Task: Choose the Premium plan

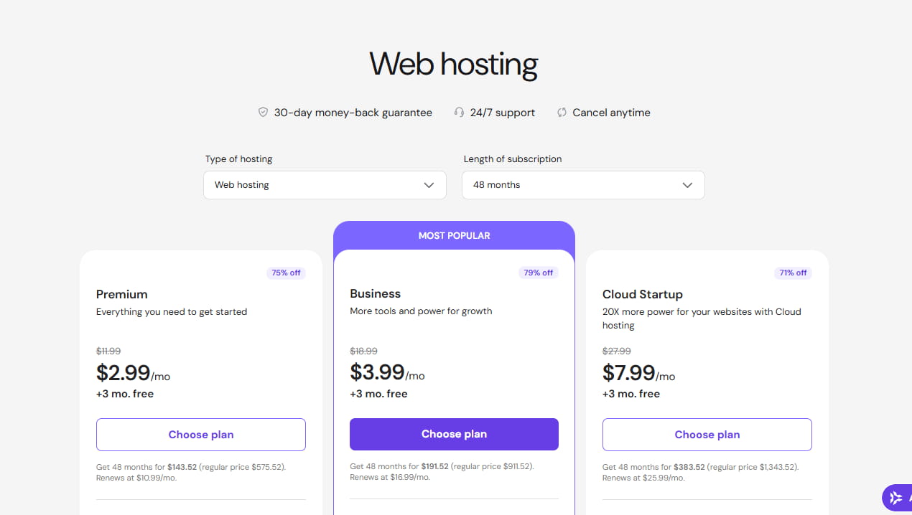Action: point(200,434)
